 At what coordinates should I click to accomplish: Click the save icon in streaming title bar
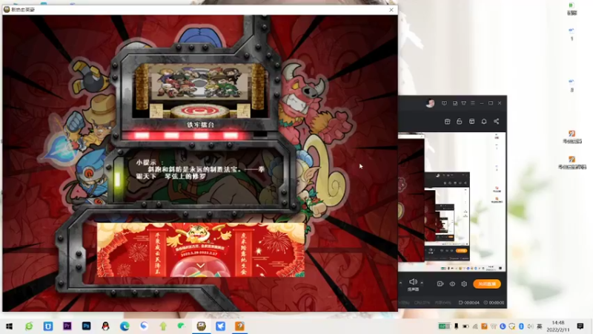(455, 103)
